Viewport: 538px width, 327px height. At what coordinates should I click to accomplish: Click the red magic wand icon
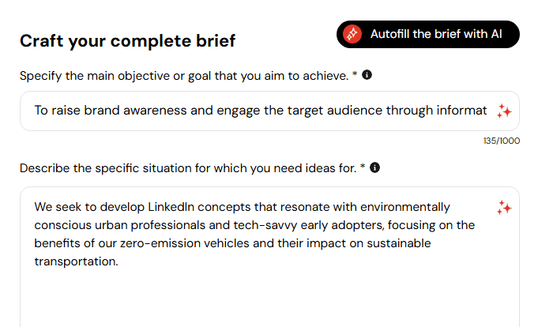coord(353,35)
